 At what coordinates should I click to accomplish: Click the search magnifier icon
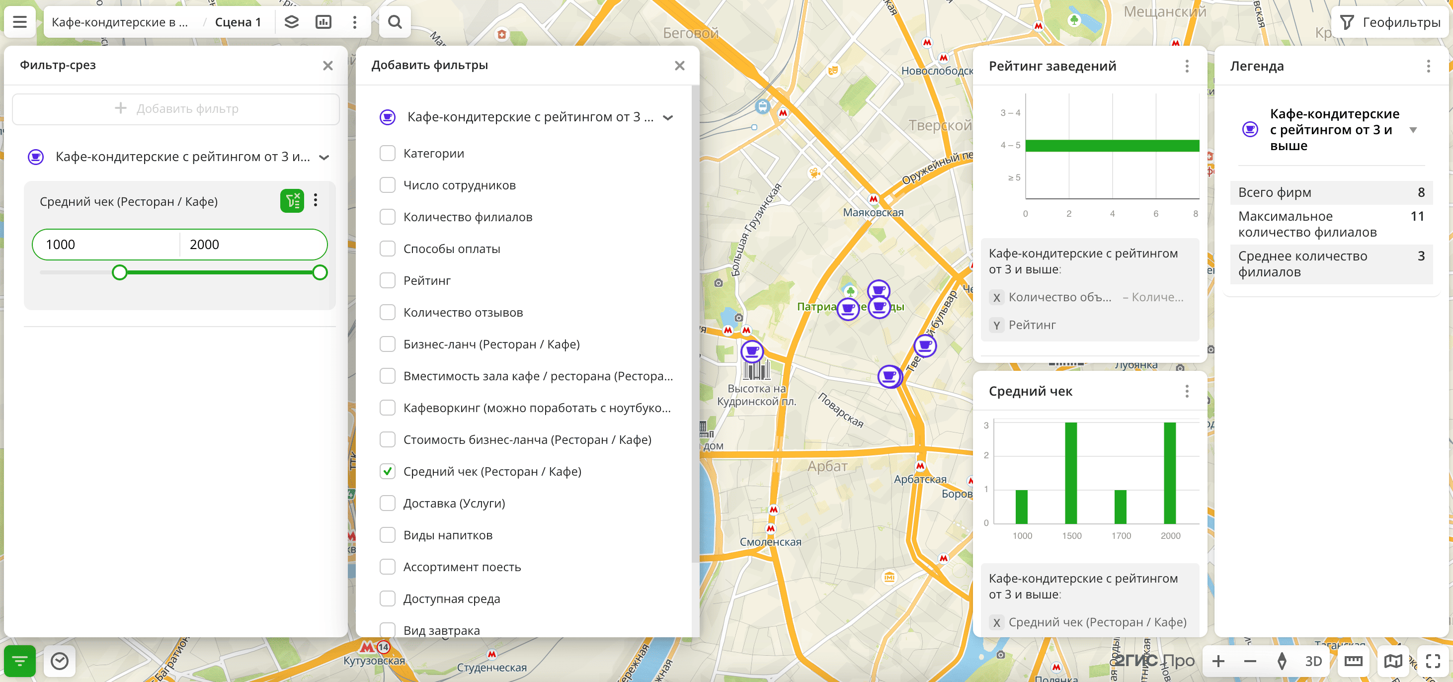coord(395,22)
